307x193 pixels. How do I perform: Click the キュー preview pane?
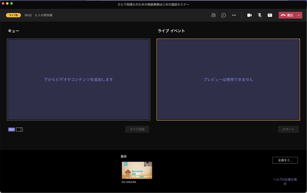click(x=79, y=80)
